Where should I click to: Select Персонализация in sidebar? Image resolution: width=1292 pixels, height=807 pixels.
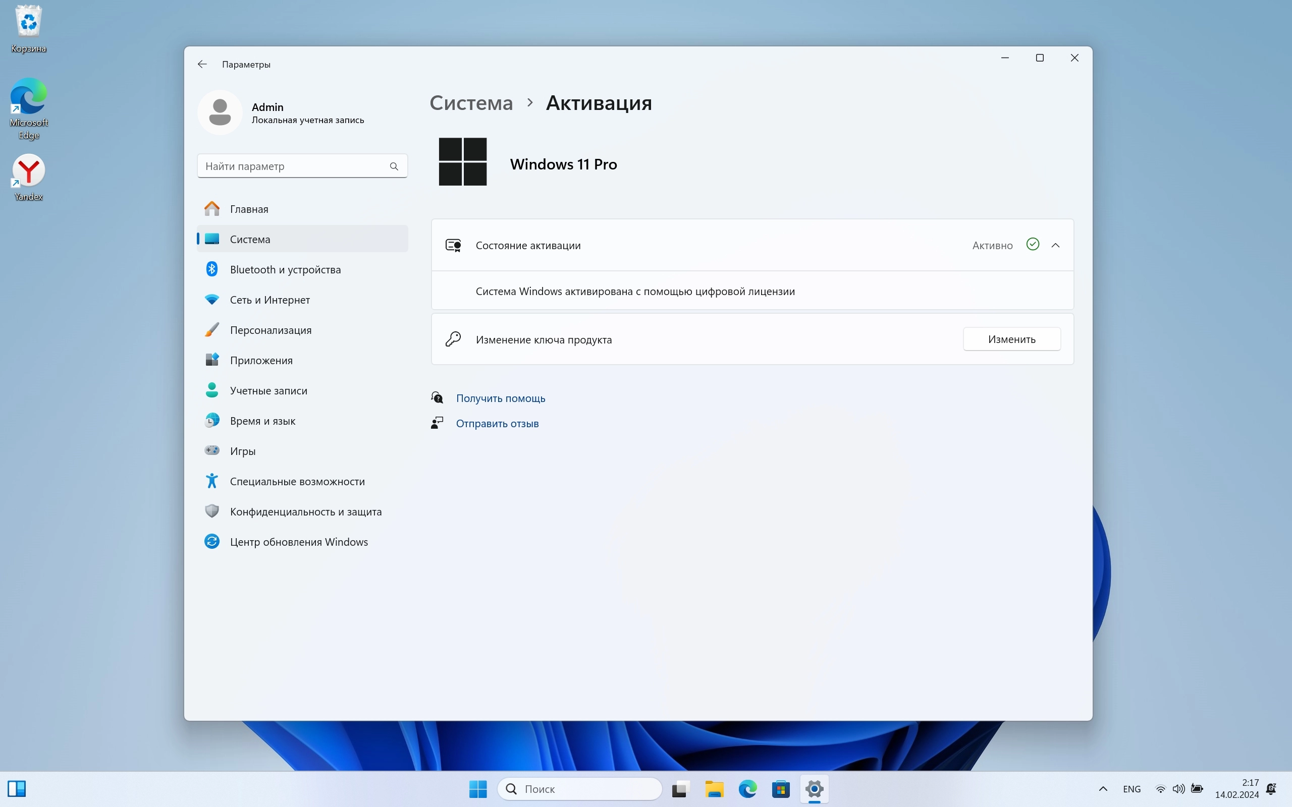[x=271, y=330]
